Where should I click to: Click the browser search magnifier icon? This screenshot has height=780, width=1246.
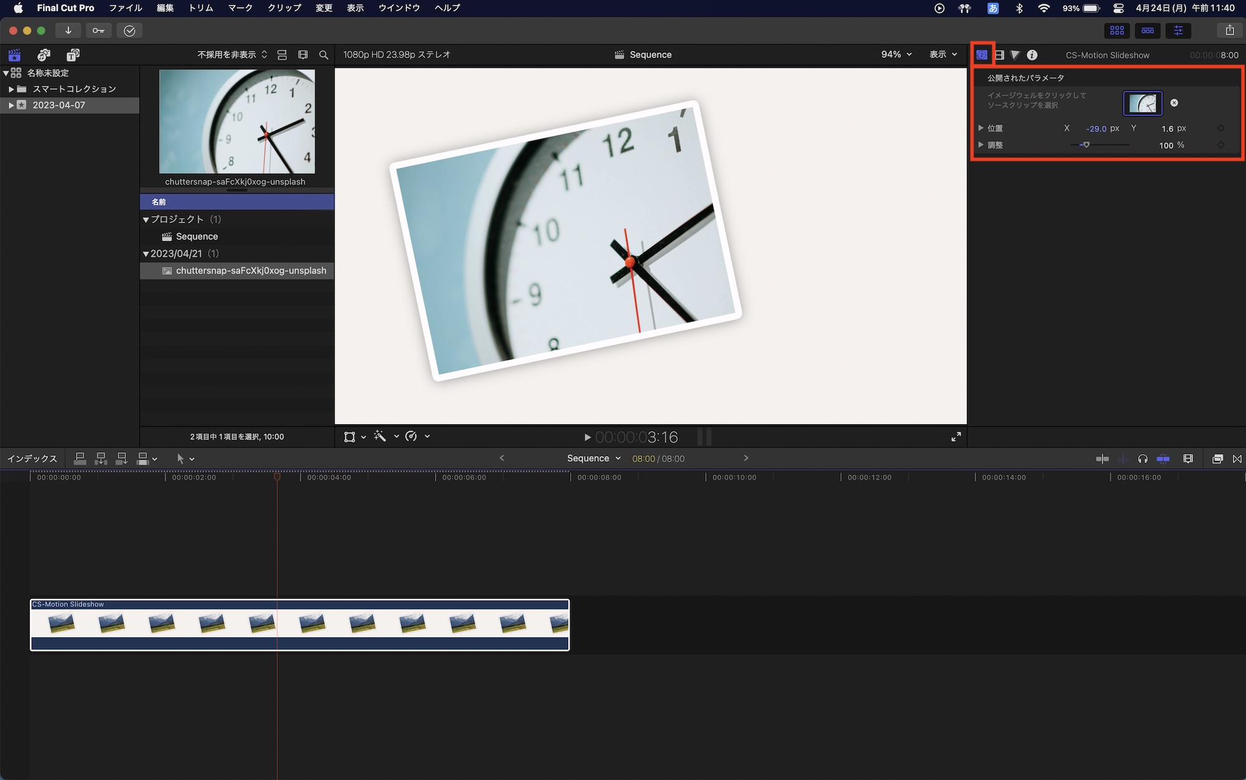pyautogui.click(x=323, y=55)
